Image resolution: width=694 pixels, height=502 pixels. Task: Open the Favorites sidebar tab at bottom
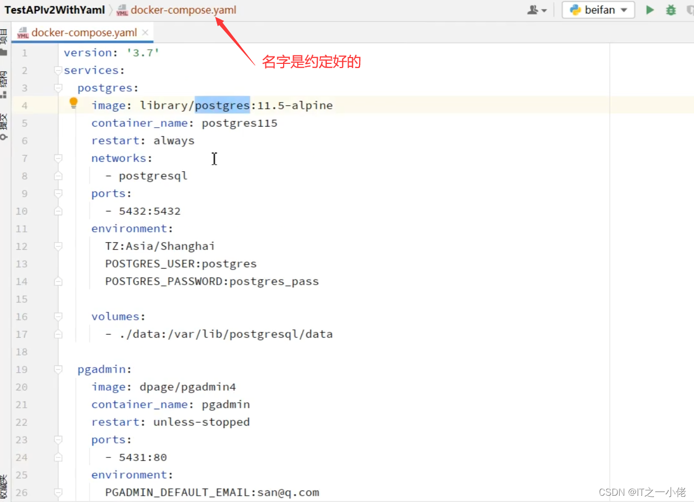coord(4,487)
